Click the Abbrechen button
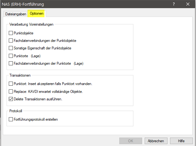This screenshot has height=146, width=196. [156, 141]
